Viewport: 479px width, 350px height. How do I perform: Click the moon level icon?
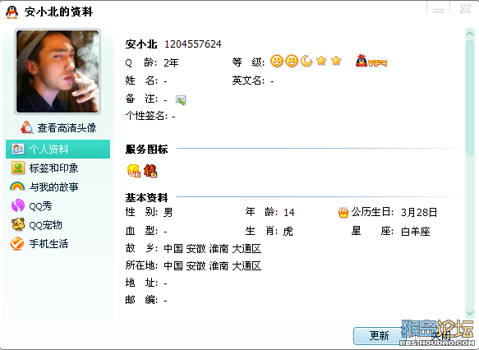(306, 61)
